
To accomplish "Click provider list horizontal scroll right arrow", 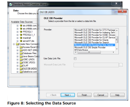I will pyautogui.click(x=113, y=52).
